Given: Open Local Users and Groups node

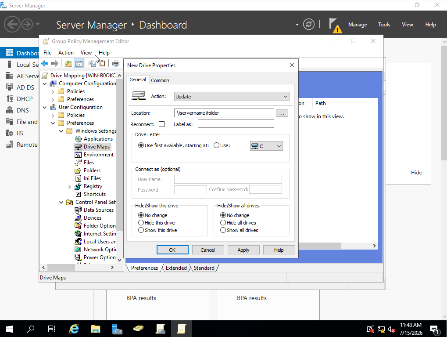Looking at the screenshot, I should 99,242.
